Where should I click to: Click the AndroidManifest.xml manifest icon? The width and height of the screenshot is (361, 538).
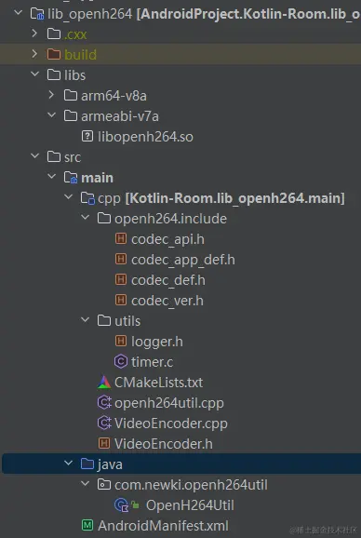coord(87,525)
